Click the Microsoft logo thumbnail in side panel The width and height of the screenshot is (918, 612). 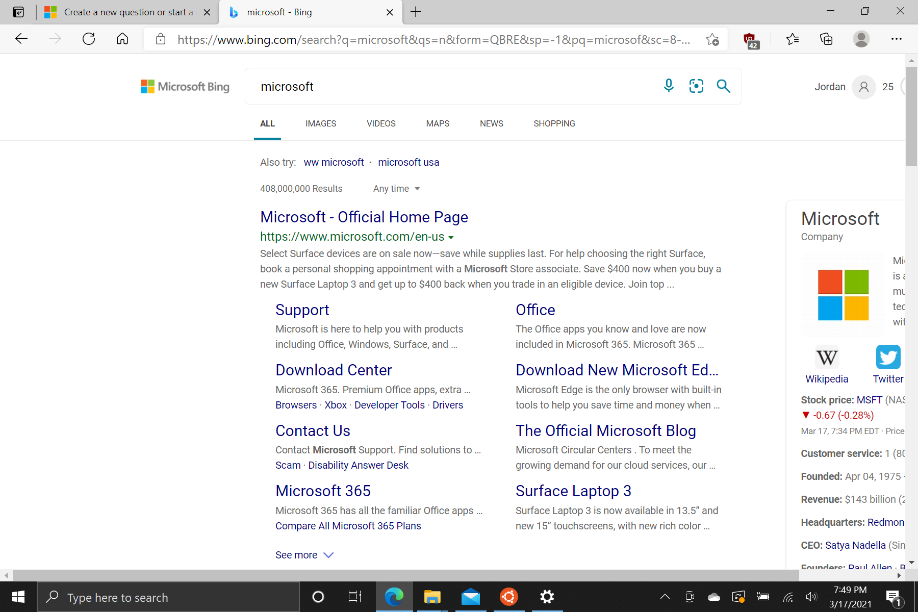click(843, 295)
